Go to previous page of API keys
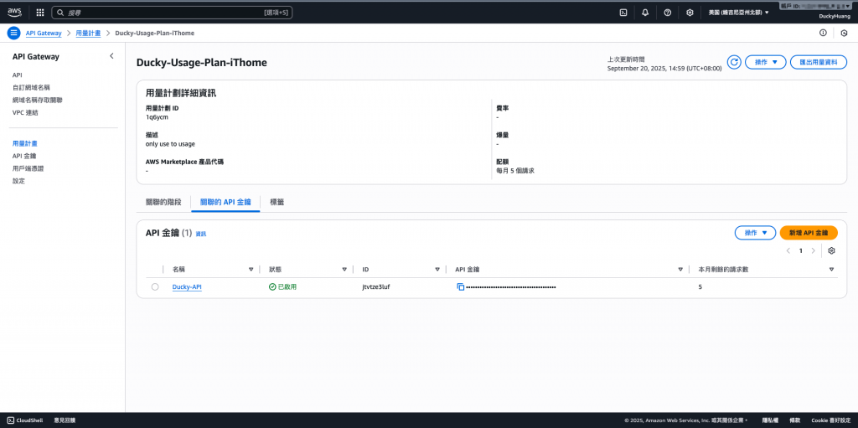This screenshot has width=858, height=428. [x=788, y=250]
